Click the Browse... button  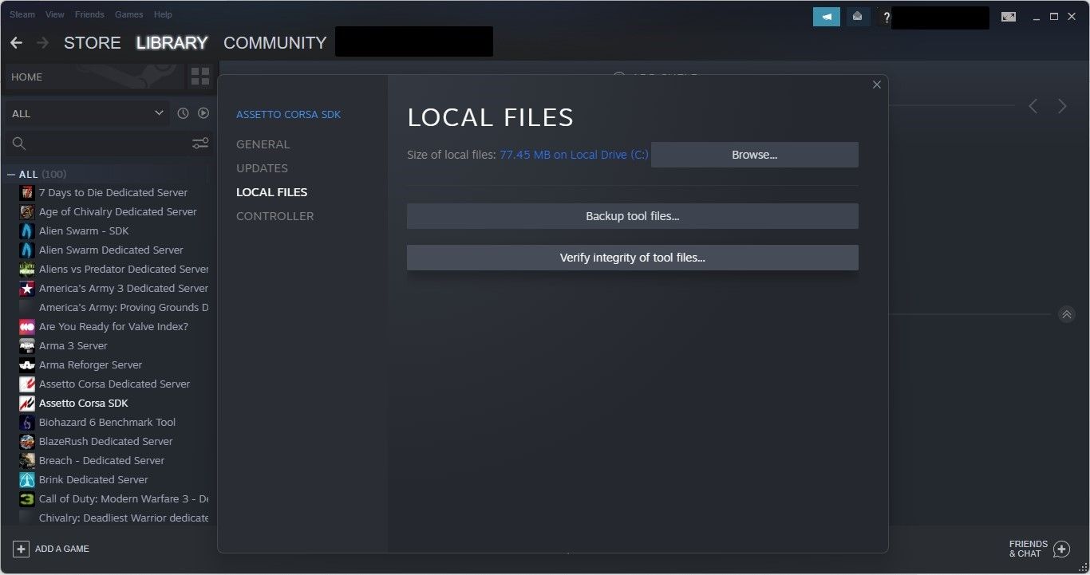(755, 155)
